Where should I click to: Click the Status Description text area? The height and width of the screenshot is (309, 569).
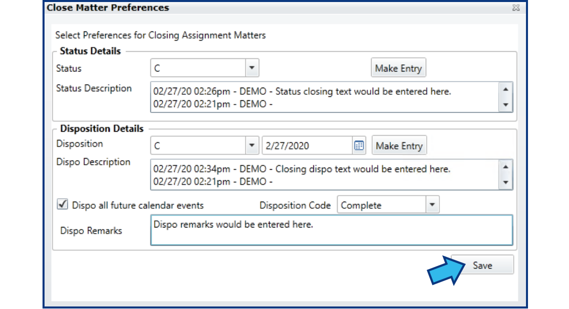325,97
